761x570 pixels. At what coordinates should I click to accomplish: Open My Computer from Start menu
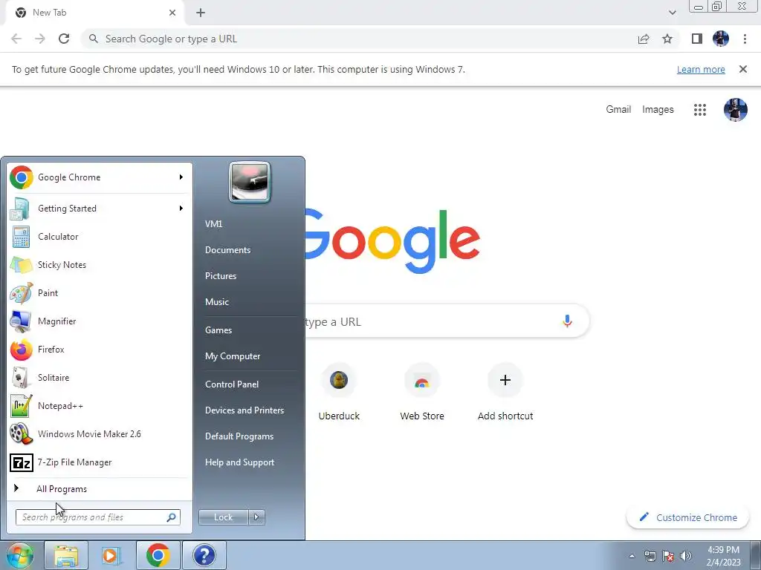(233, 356)
